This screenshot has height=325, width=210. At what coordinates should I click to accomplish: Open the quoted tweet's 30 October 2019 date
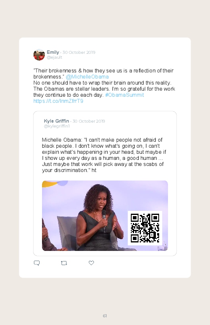[89, 121]
